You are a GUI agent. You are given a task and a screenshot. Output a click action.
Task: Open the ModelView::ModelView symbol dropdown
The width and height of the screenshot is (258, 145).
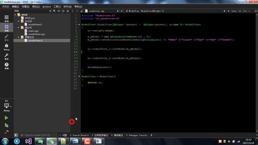pyautogui.click(x=175, y=11)
